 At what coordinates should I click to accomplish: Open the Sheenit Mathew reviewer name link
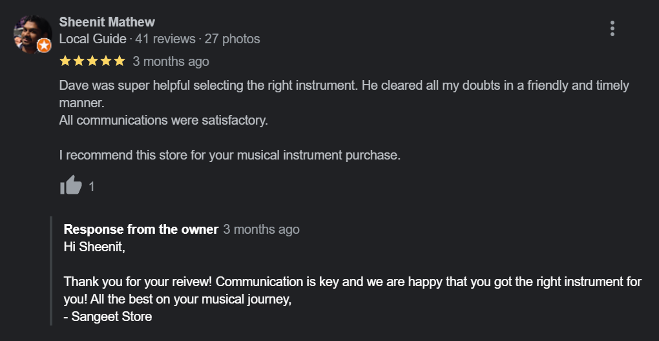[x=107, y=22]
